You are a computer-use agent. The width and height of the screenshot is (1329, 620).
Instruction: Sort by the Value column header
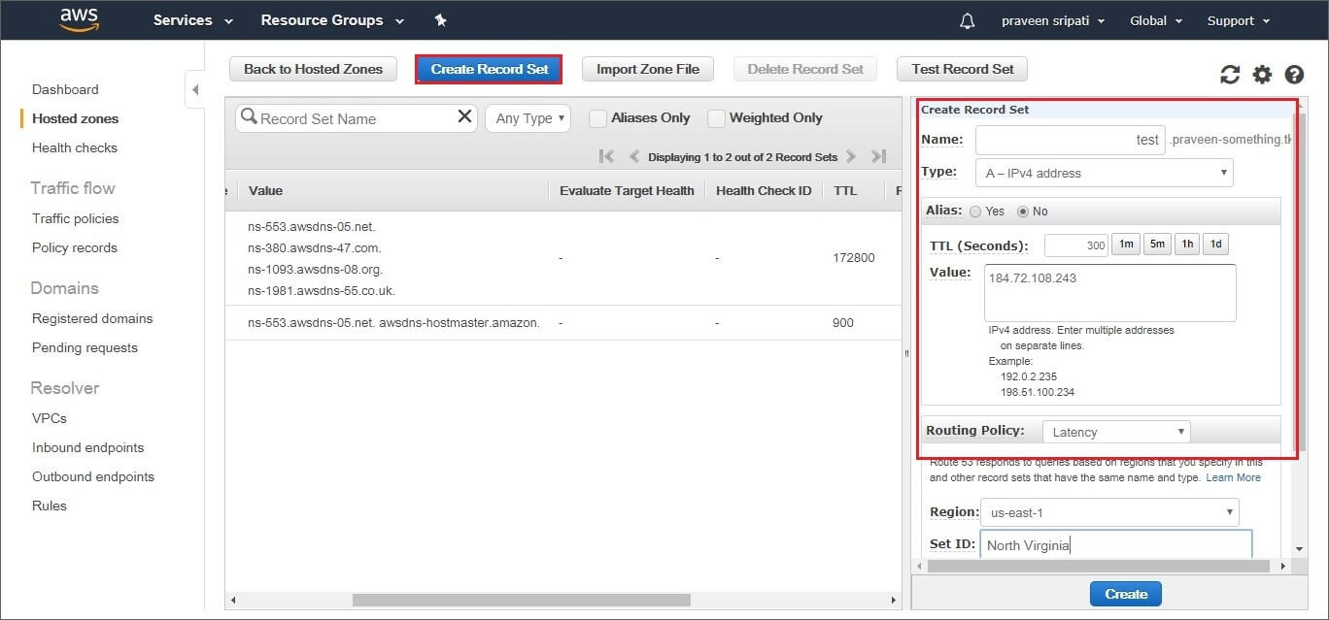[x=266, y=190]
